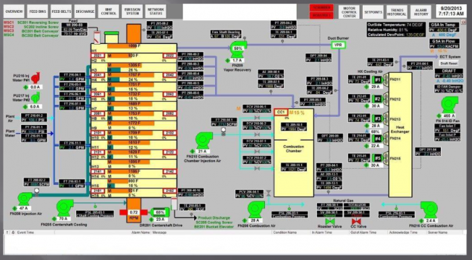472x260 pixels.
Task: Click the 0.72 RPM centershaft speed value
Action: coord(134,213)
